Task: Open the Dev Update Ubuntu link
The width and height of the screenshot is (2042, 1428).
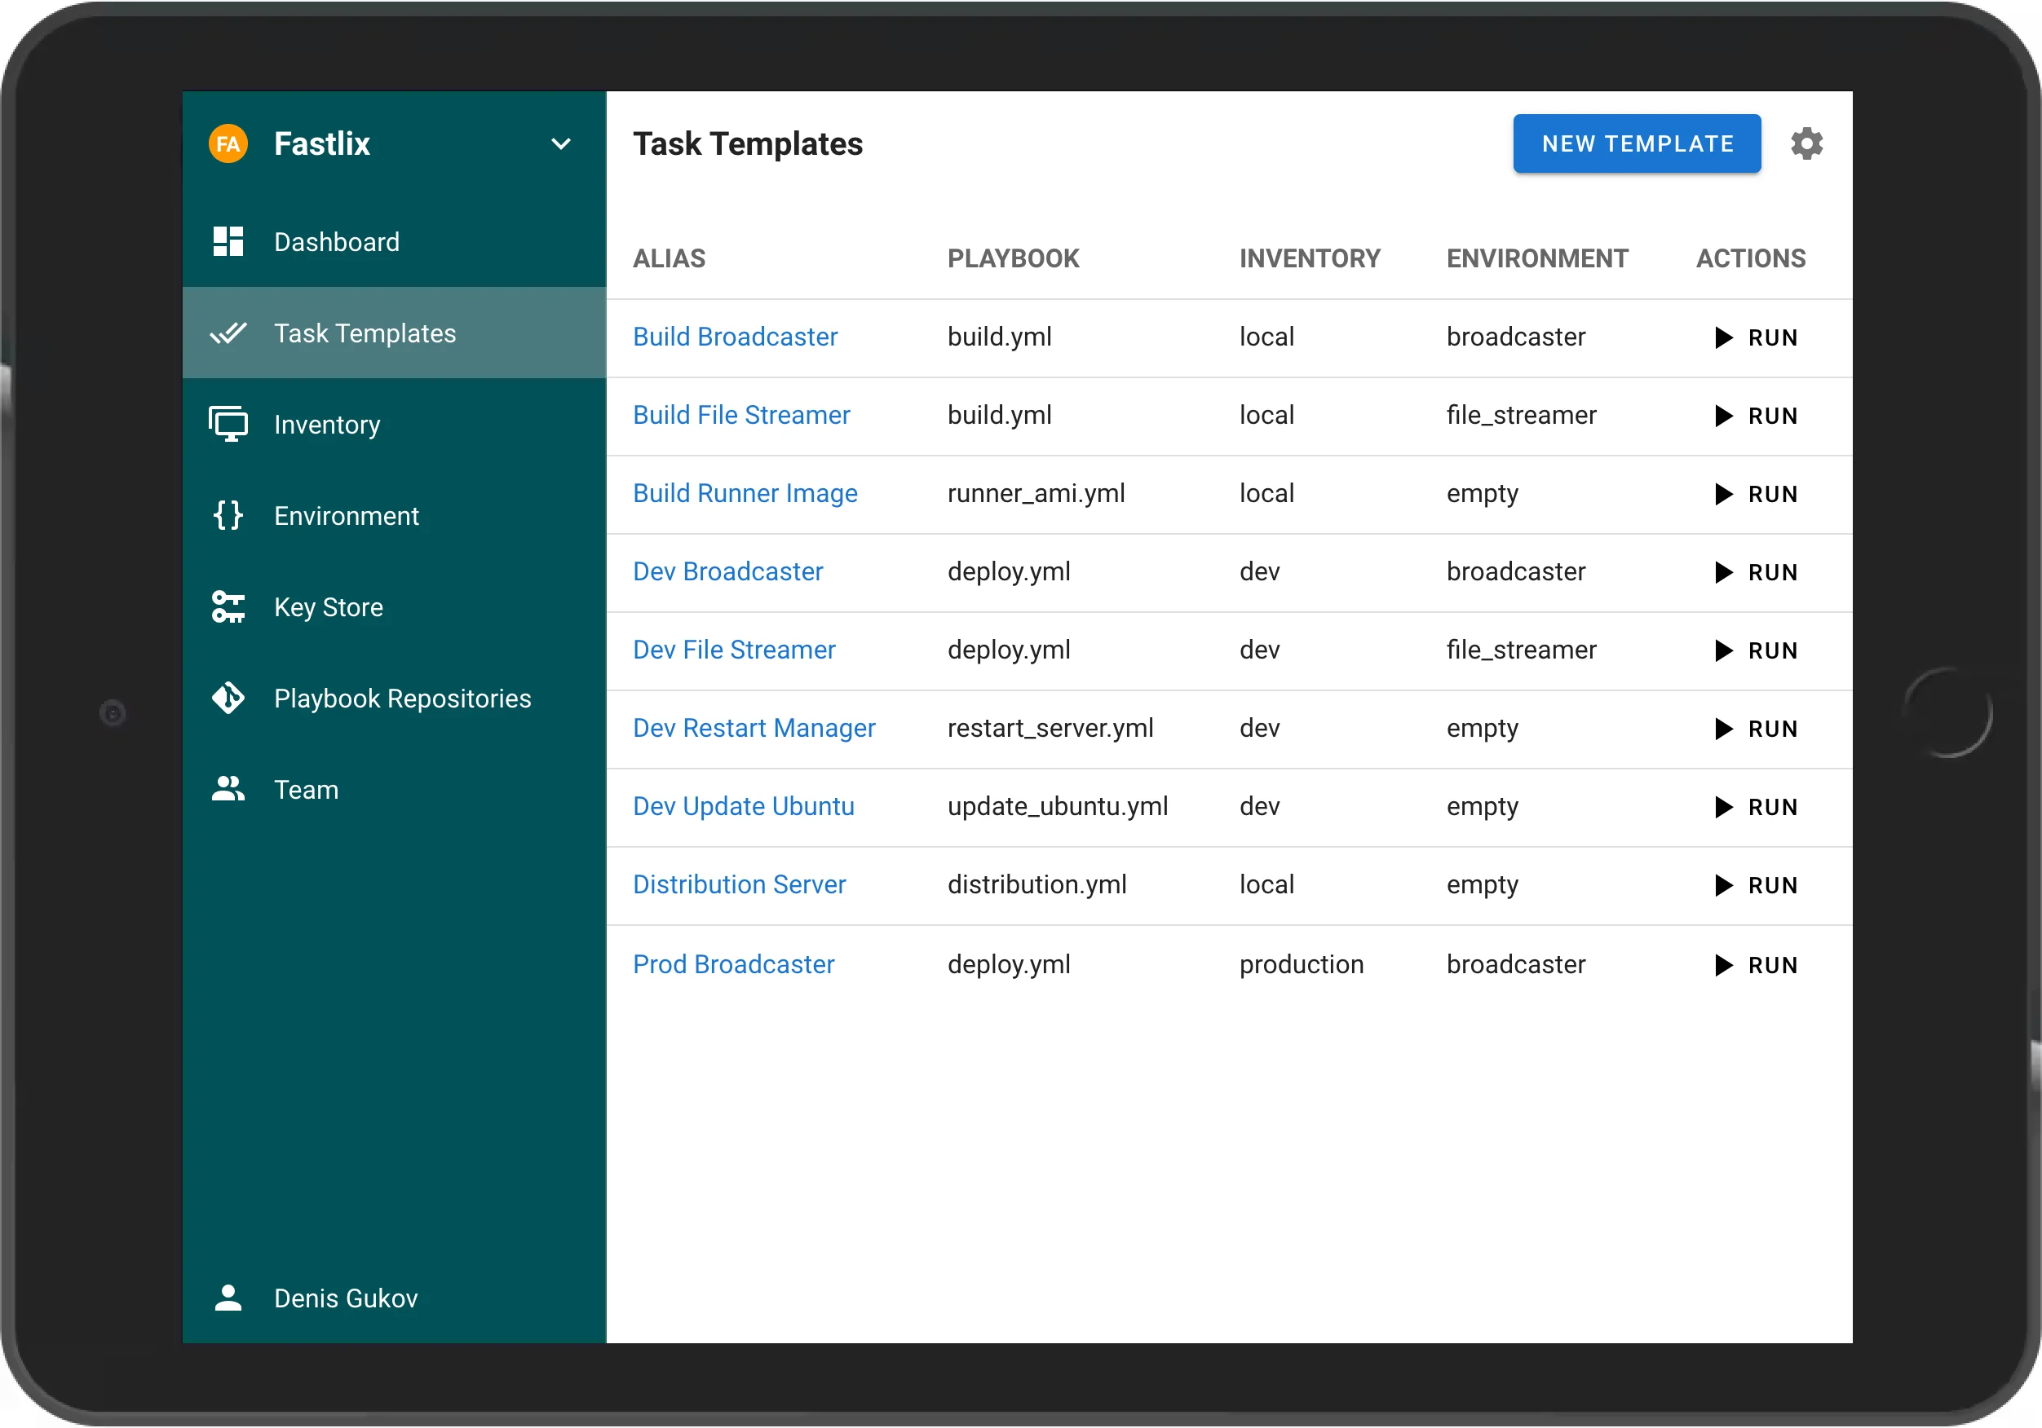Action: [x=743, y=806]
